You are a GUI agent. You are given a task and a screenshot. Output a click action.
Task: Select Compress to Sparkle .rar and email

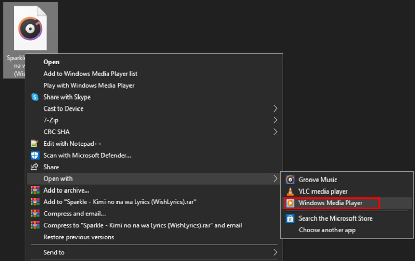pos(154,225)
